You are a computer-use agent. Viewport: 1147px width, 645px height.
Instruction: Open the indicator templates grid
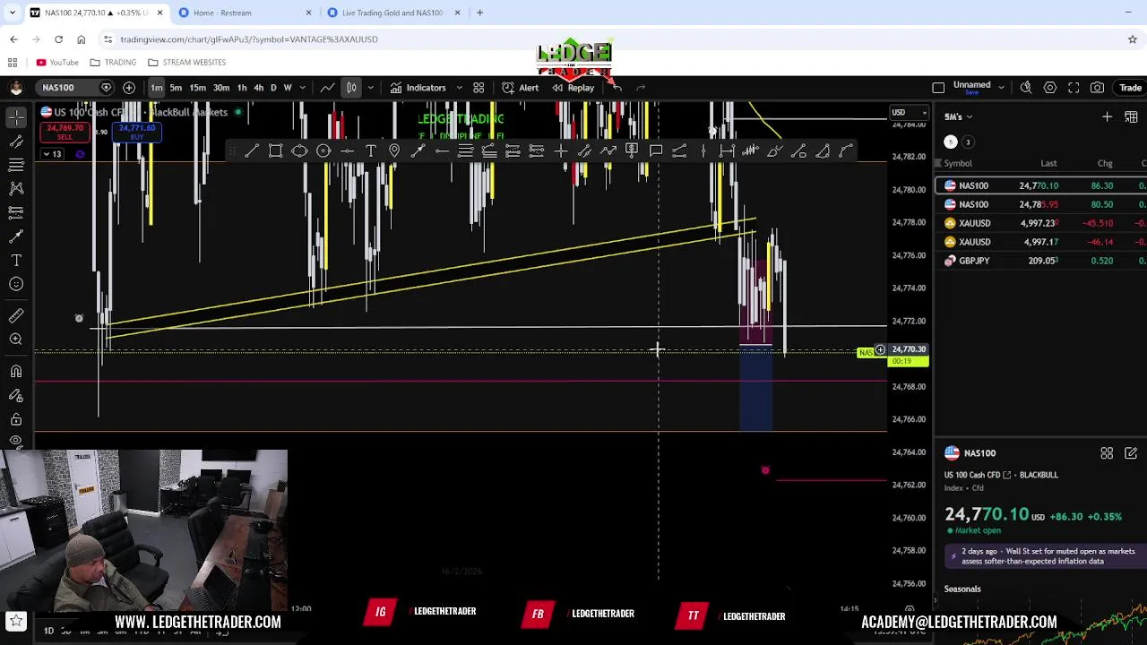(x=479, y=88)
